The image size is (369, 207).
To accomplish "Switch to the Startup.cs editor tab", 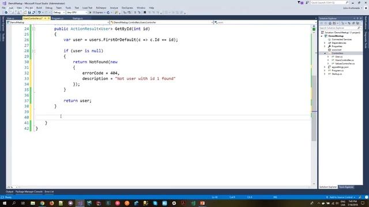I will (78, 18).
